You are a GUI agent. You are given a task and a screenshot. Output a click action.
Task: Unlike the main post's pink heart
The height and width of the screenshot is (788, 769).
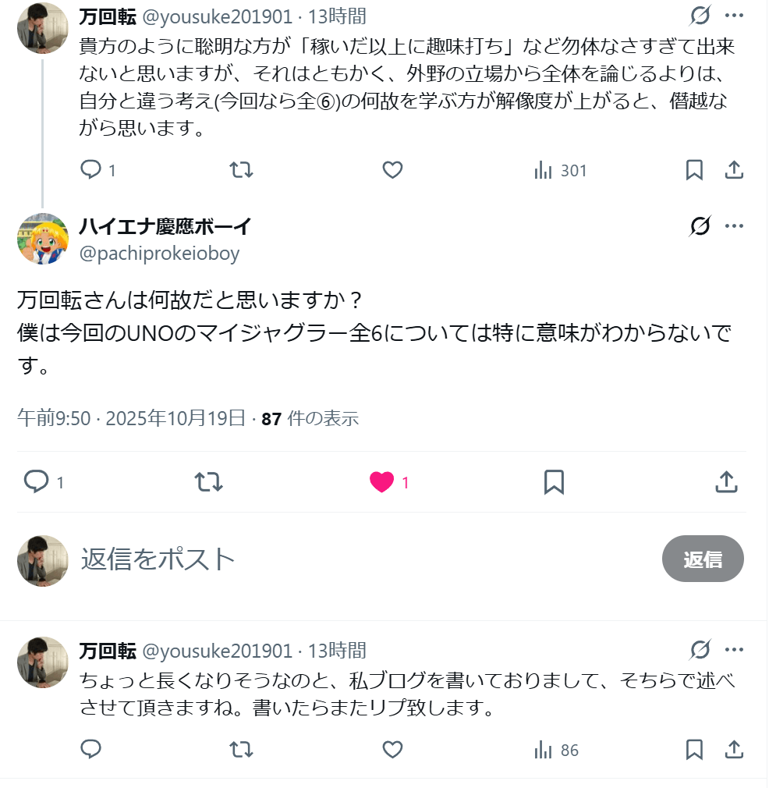click(382, 482)
